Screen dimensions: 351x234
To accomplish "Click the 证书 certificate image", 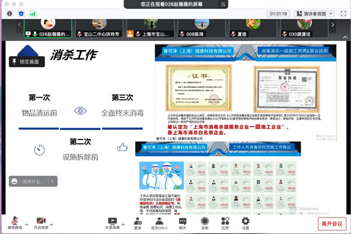I will pos(199,88).
